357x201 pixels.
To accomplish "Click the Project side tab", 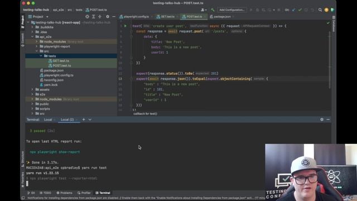I will (x=23, y=22).
